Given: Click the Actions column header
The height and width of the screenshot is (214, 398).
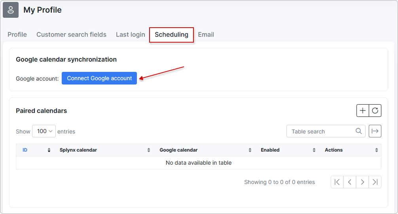Looking at the screenshot, I should 350,150.
